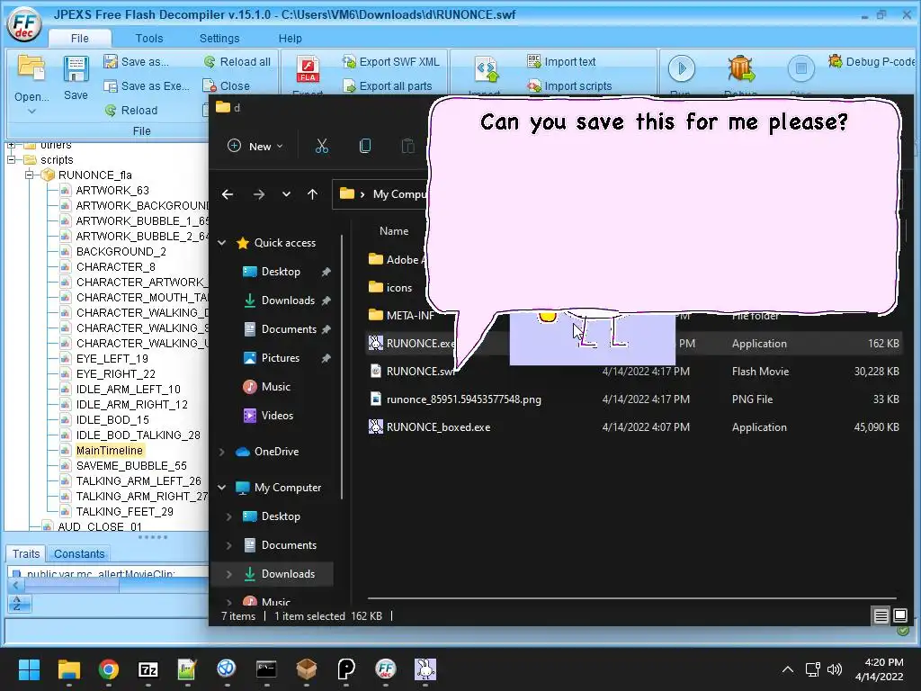Open Chrome from the taskbar
Image resolution: width=921 pixels, height=691 pixels.
(109, 669)
